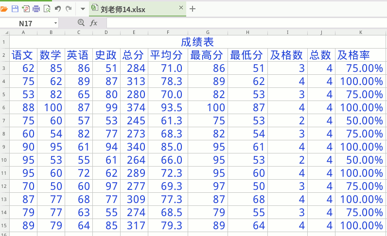Click inside the formula bar input
This screenshot has width=387, height=236.
pos(243,23)
